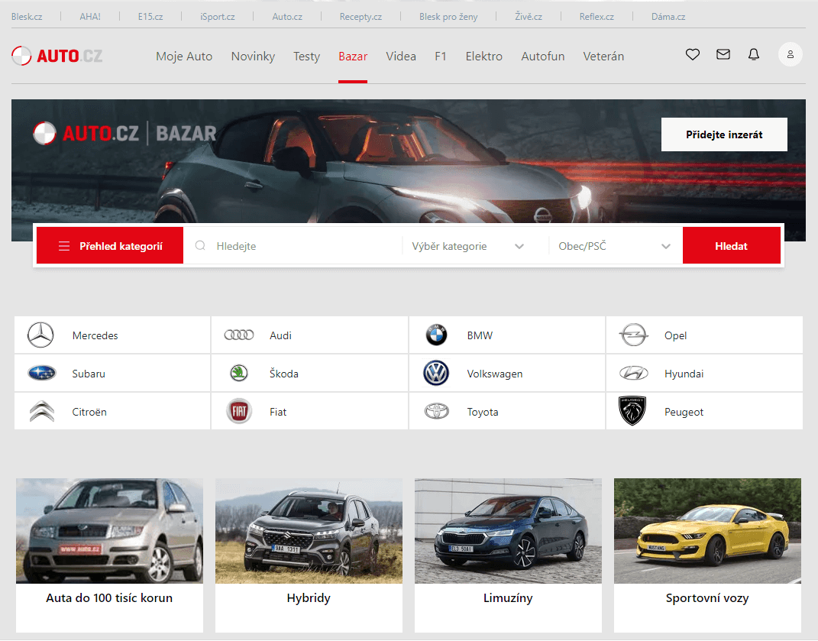
Task: Open the Blesk.cz top link
Action: click(27, 17)
